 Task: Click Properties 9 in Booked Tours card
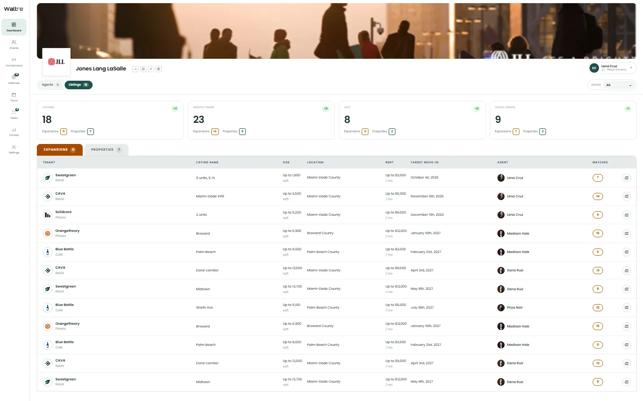click(234, 131)
